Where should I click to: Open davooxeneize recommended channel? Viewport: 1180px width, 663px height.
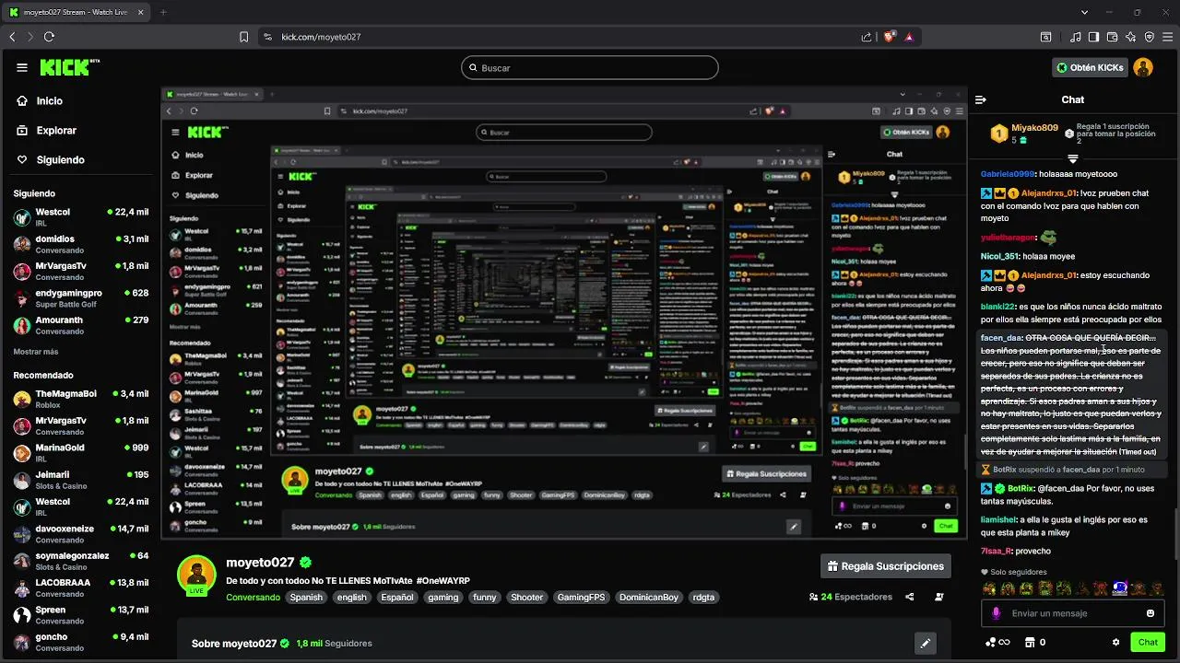80,534
